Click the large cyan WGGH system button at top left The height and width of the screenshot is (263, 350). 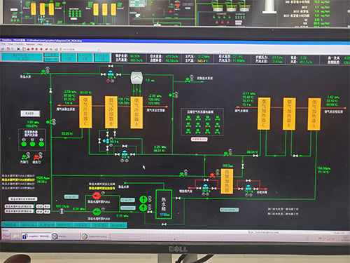(x=22, y=57)
